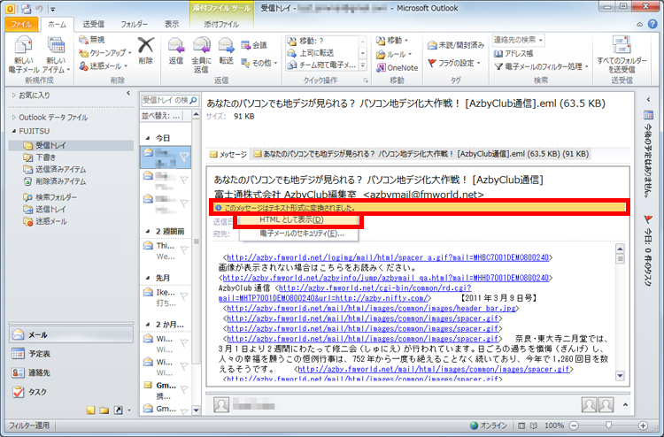Select the 受信トレイ folder
The height and width of the screenshot is (437, 664).
[71, 145]
